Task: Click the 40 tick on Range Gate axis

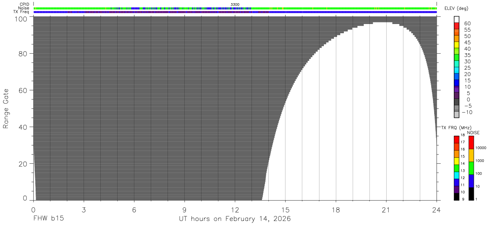Action: click(x=23, y=127)
